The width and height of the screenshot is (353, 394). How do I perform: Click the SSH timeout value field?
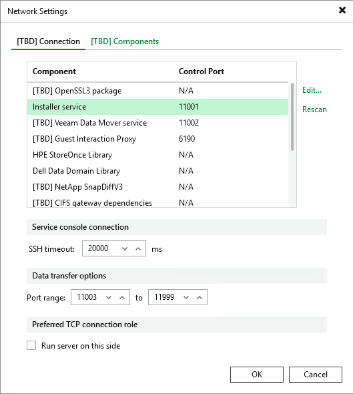coord(100,248)
